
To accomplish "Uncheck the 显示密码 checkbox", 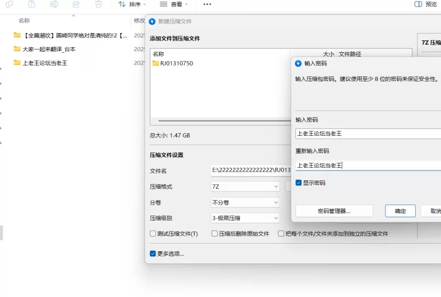I will pos(299,183).
